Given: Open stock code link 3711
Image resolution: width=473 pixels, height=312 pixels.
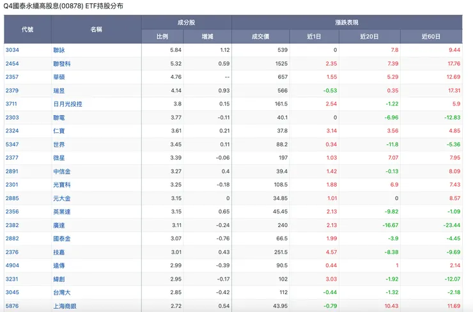Looking at the screenshot, I should point(11,104).
